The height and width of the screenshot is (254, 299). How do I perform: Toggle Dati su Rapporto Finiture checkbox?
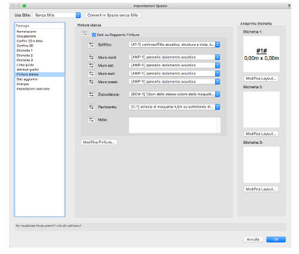coord(94,35)
